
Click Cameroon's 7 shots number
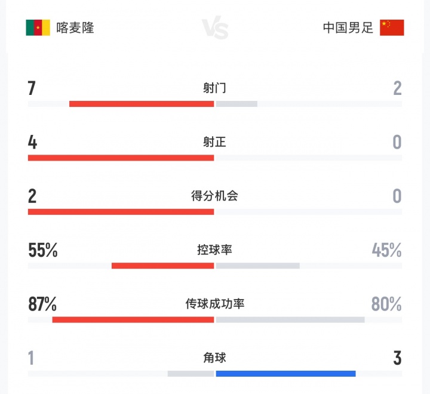(x=32, y=88)
